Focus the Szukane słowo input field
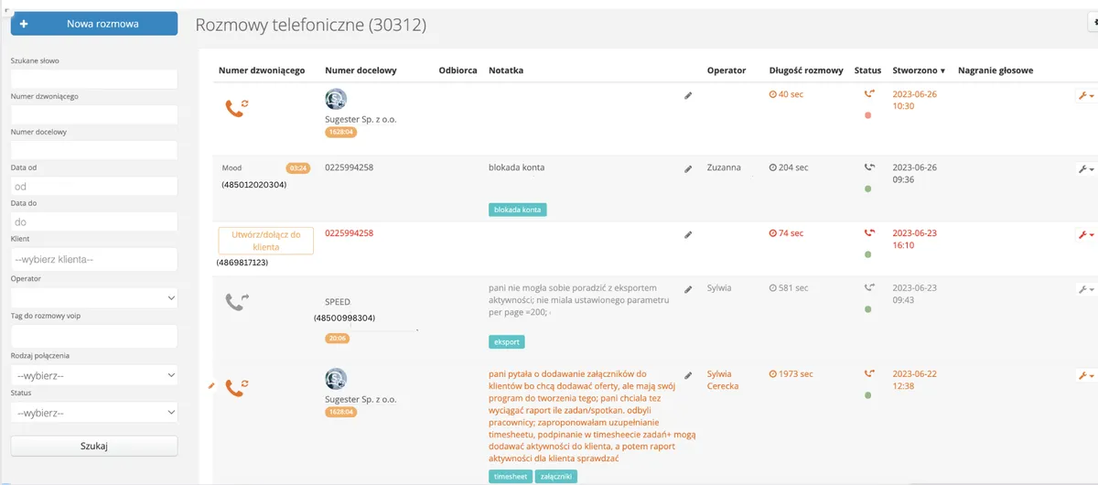 (93, 79)
